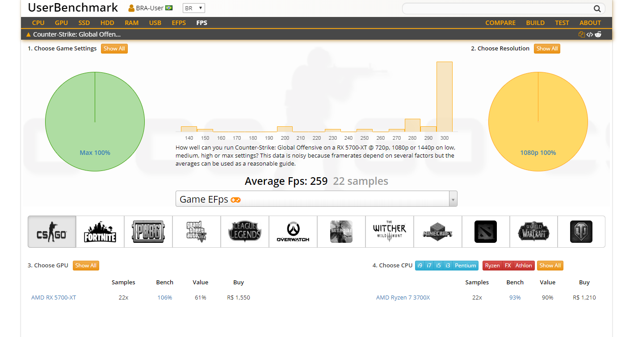
Task: Click the CPU price R$ 1,210
Action: (584, 298)
